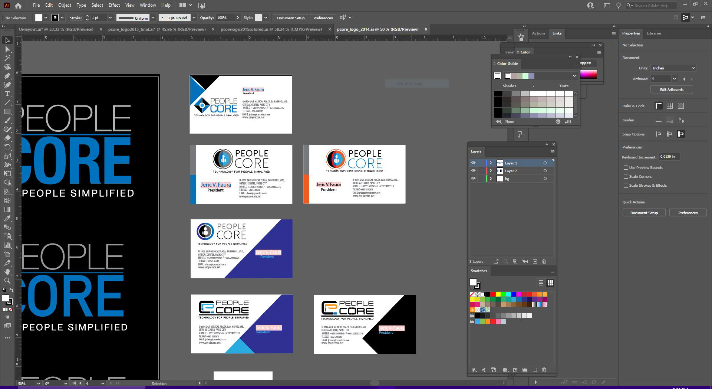Click Preferences in control bar
The image size is (712, 389).
(323, 18)
